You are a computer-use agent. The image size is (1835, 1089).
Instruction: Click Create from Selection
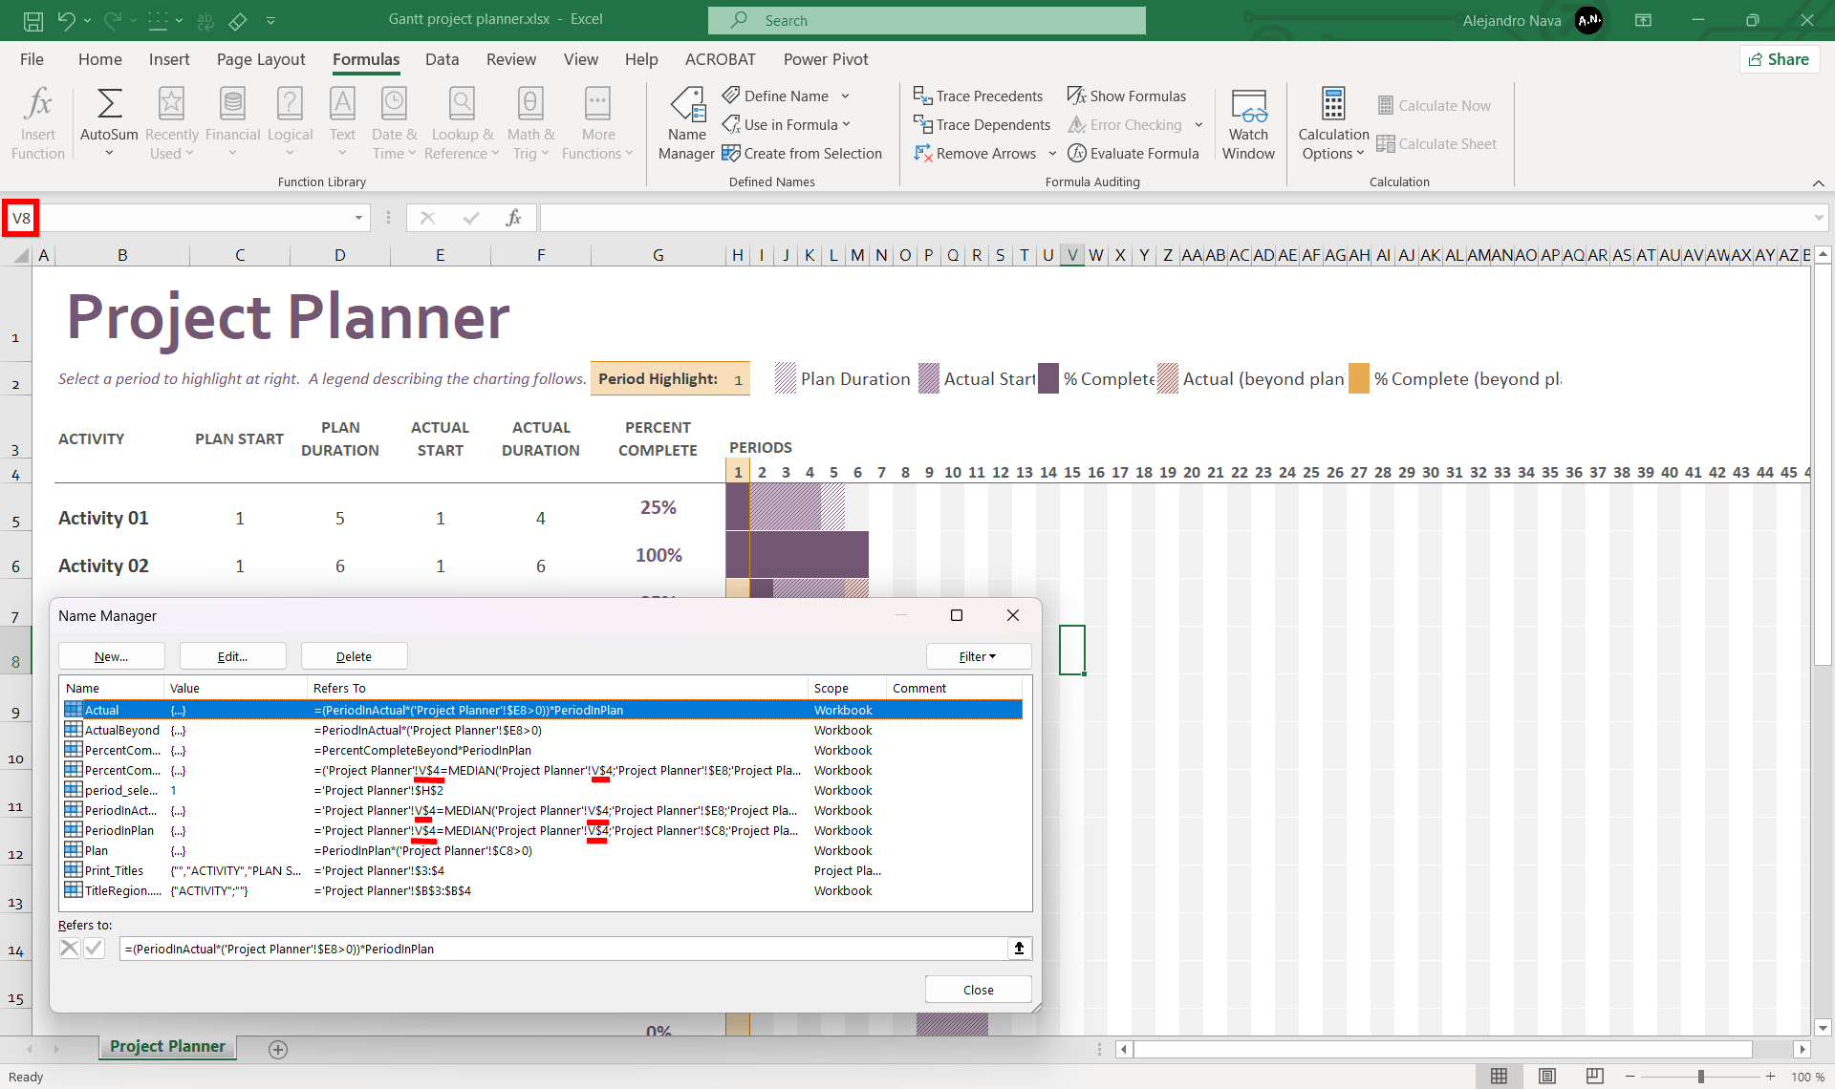point(802,154)
